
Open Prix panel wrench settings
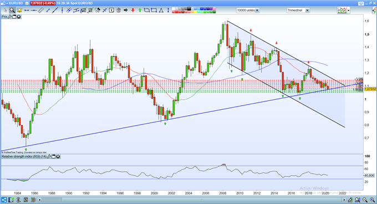9,17
